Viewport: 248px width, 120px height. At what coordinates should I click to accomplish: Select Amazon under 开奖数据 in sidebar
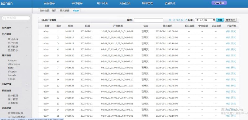click(12, 60)
